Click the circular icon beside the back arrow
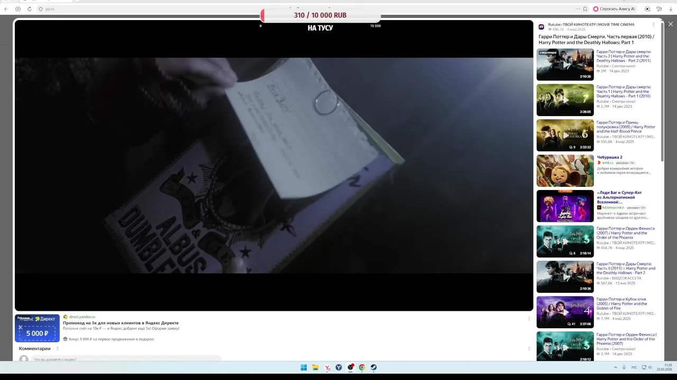The width and height of the screenshot is (677, 380). pyautogui.click(x=18, y=9)
